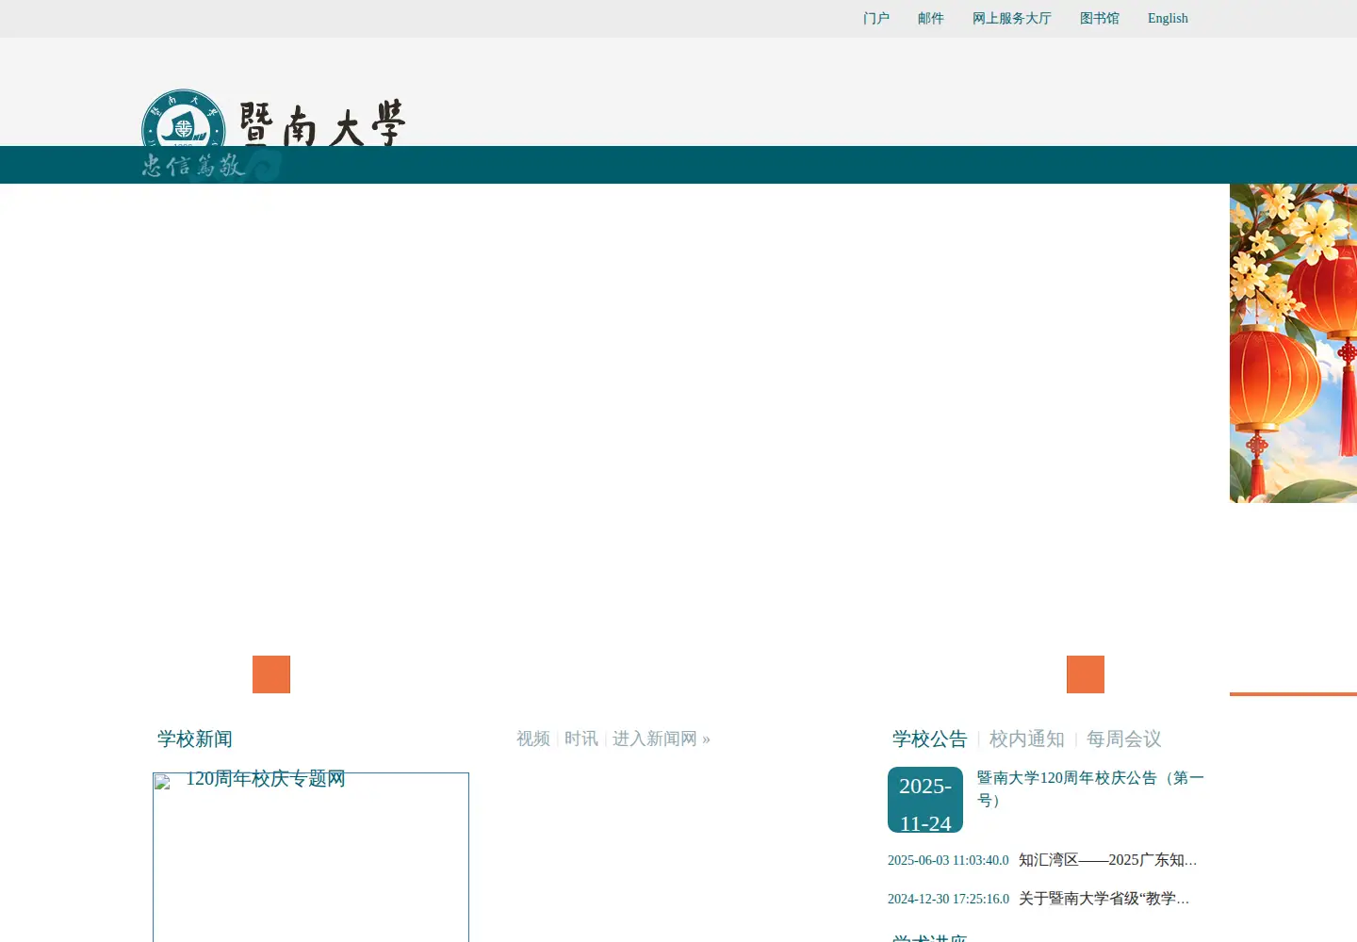Open the 图书馆 library link
This screenshot has height=942, width=1357.
click(x=1100, y=19)
